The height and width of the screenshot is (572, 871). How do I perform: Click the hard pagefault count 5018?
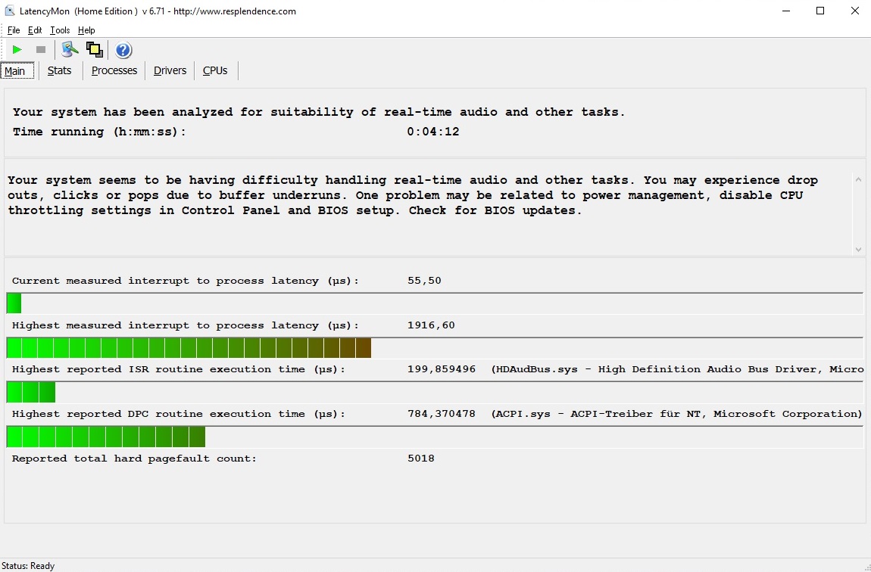pyautogui.click(x=421, y=459)
